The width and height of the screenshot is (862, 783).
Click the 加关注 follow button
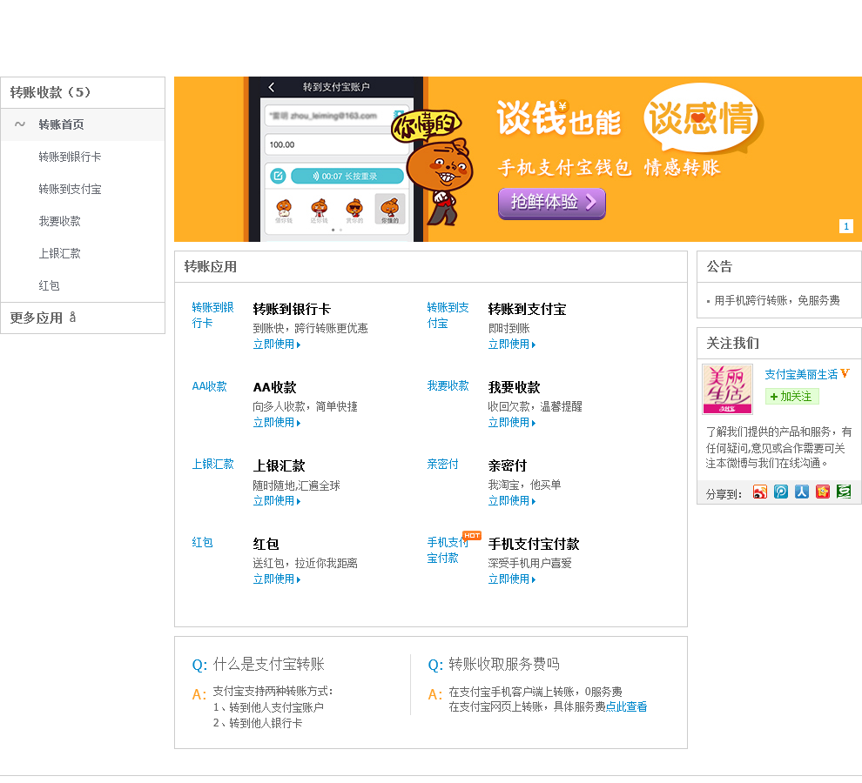point(791,396)
